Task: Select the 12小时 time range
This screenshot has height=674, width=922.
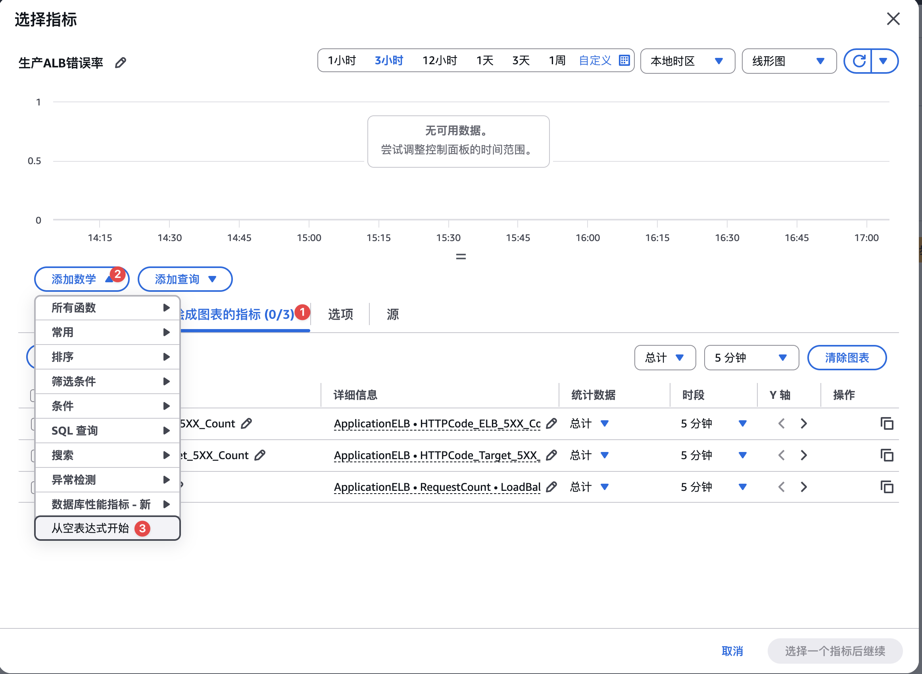Action: pos(440,60)
